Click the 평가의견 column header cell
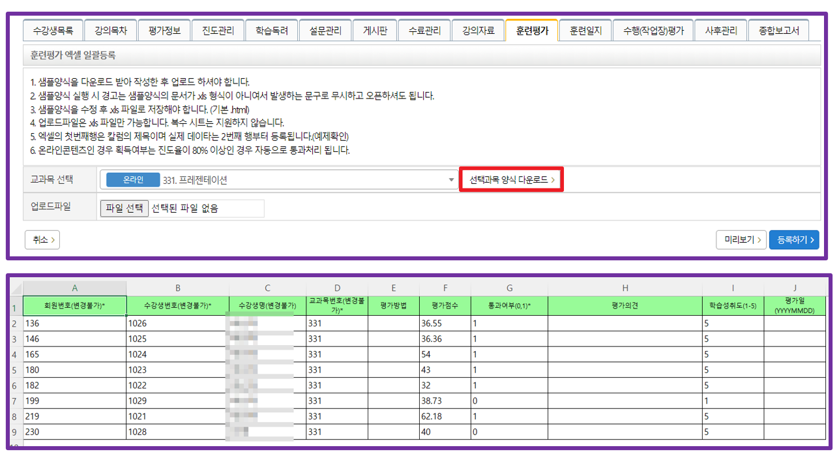The width and height of the screenshot is (839, 454). point(625,305)
